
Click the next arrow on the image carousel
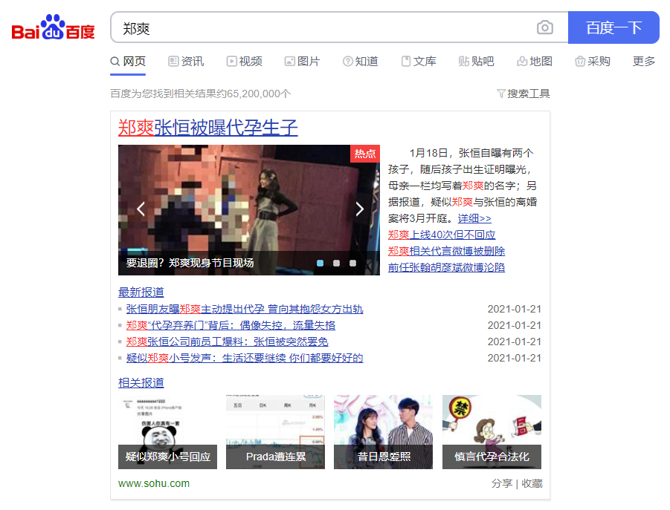pos(360,209)
